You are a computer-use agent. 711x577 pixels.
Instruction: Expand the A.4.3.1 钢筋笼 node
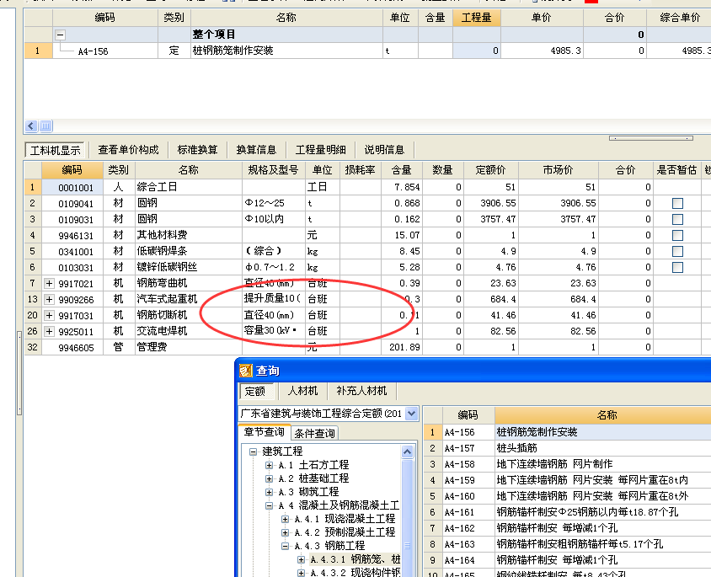(x=301, y=559)
